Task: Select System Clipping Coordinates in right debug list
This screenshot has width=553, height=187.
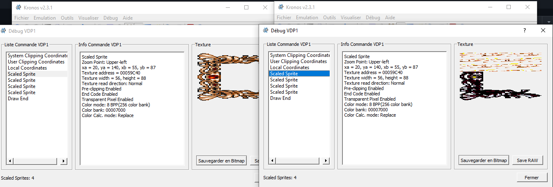Action: [300, 55]
